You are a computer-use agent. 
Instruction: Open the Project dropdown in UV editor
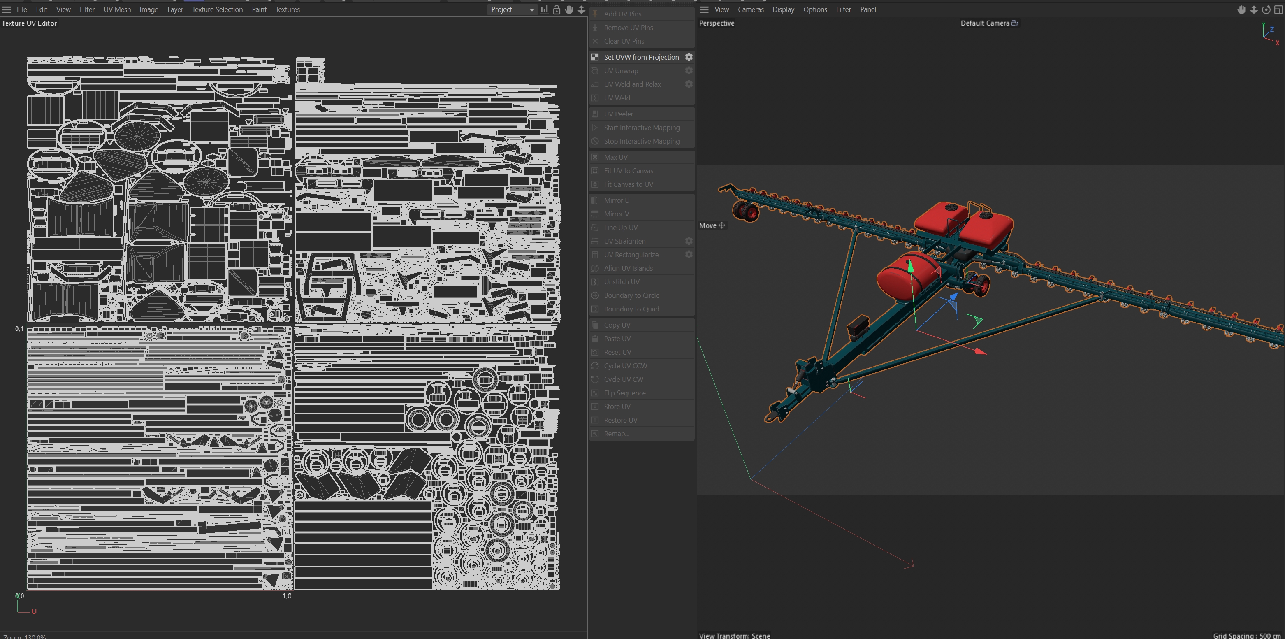(512, 9)
